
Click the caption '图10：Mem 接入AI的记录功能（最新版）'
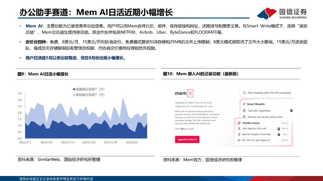pyautogui.click(x=201, y=74)
